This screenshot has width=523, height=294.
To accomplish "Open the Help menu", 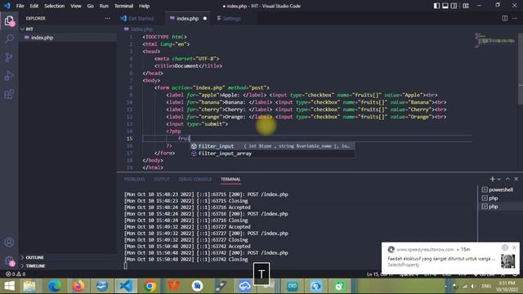I will click(x=144, y=6).
